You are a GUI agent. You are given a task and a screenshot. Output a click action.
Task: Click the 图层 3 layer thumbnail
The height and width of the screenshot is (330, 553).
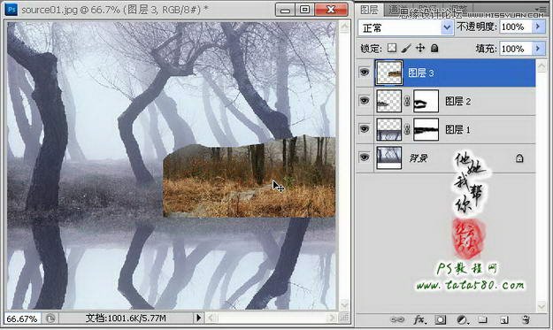coord(388,73)
